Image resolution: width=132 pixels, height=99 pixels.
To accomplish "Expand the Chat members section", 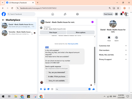I will [113, 50].
